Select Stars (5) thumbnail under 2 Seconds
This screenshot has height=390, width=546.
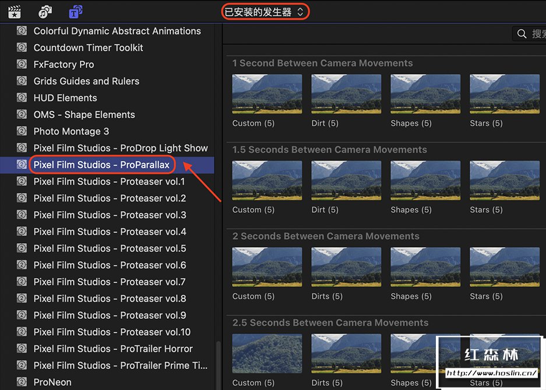point(505,267)
